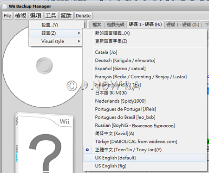Click the Wii Backup Manager title icon
Viewport: 209px width, 173px height.
(x=5, y=6)
